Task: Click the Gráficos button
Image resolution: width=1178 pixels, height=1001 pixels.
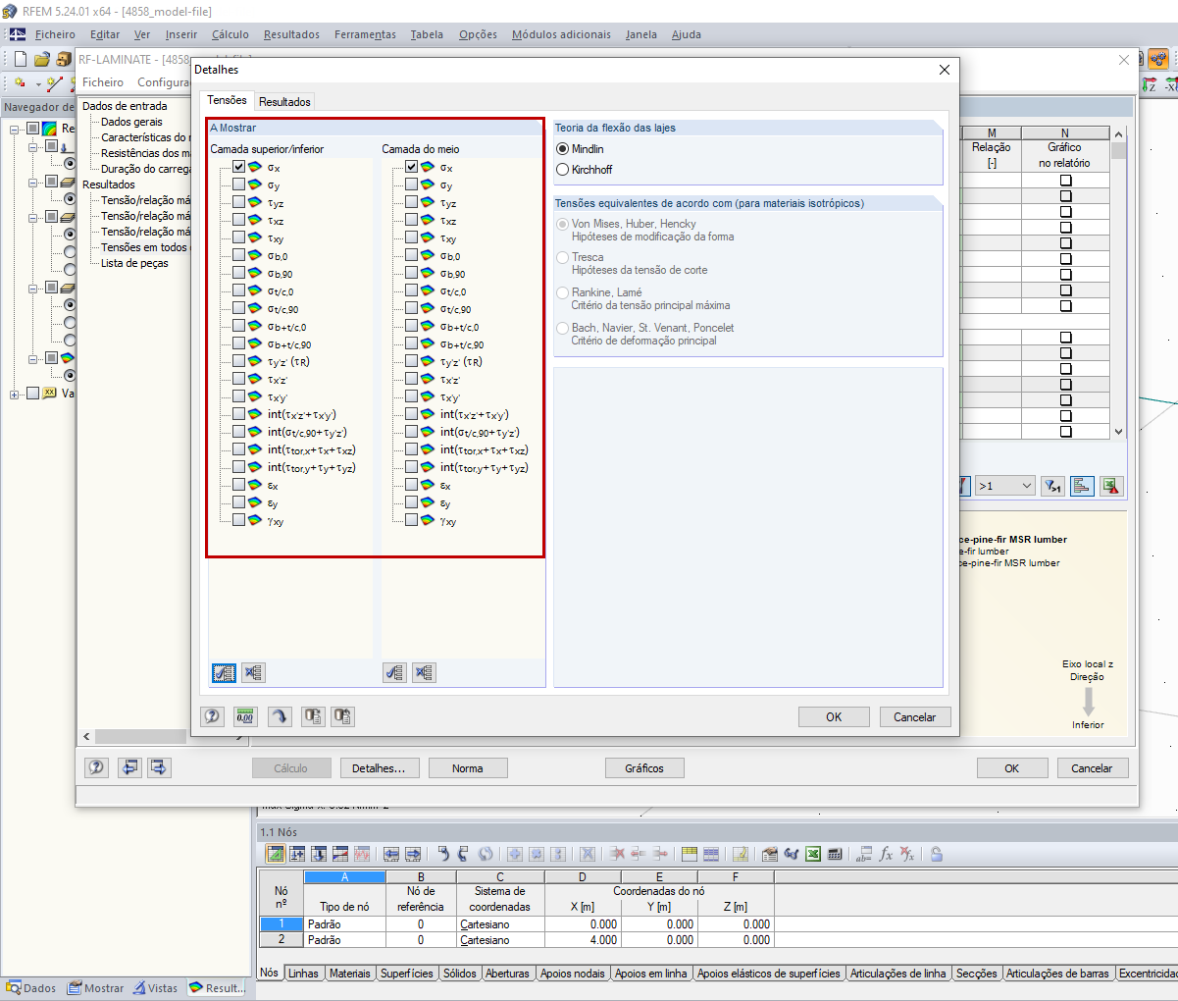Action: click(644, 768)
